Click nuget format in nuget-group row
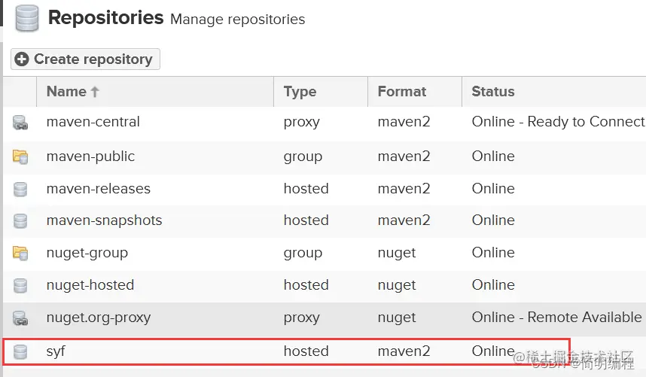 397,253
